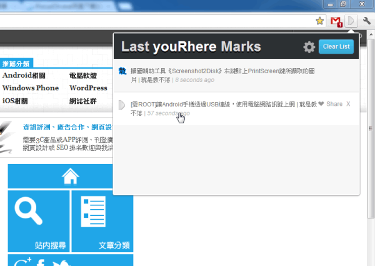Screen dimensions: 375x266
Task: Open the Android相關 category
Action: (x=24, y=75)
